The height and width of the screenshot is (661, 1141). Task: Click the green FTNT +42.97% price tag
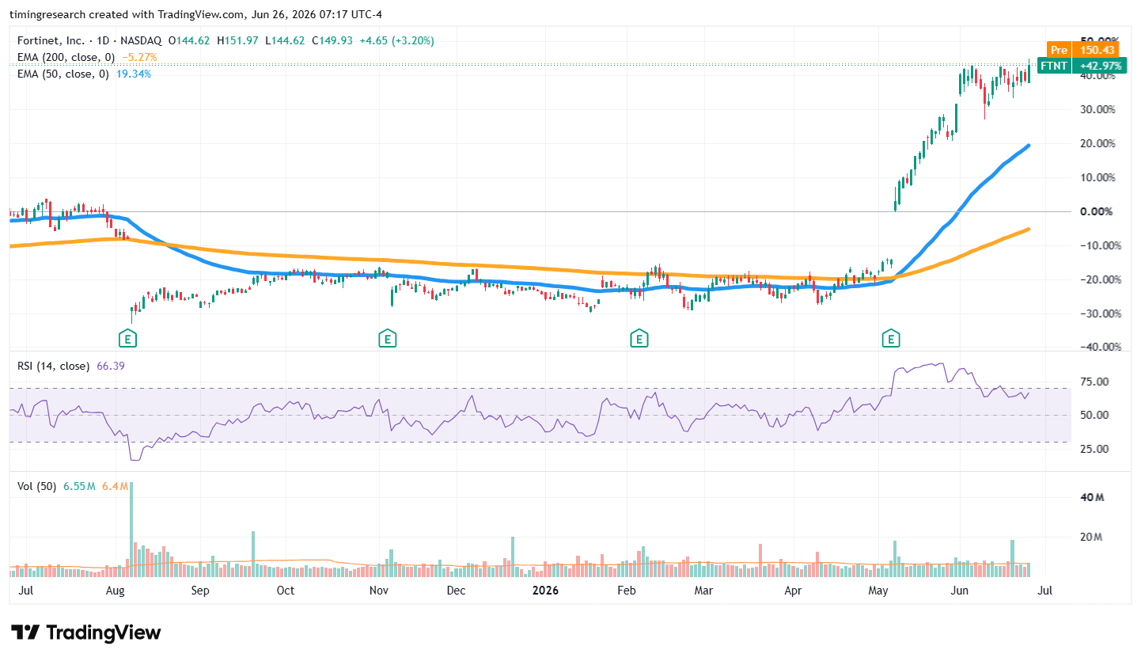(x=1080, y=66)
